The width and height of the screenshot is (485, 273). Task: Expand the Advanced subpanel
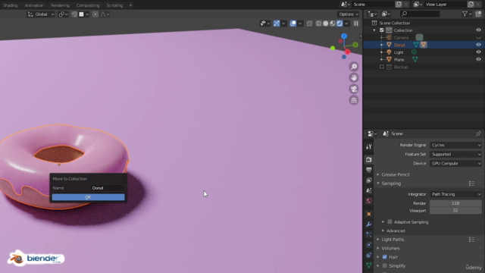[396, 231]
